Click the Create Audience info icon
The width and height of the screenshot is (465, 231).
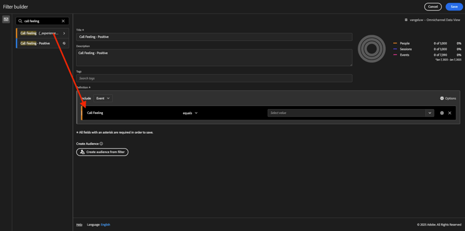(x=101, y=144)
